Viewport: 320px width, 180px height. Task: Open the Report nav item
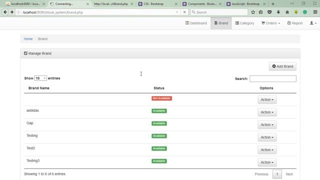[295, 23]
